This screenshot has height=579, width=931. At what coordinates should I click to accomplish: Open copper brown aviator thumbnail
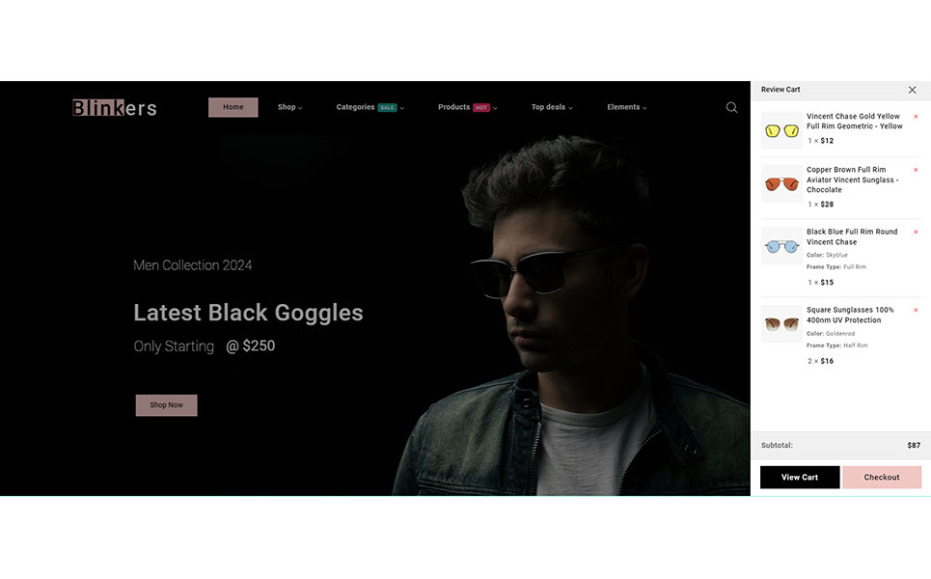(781, 183)
